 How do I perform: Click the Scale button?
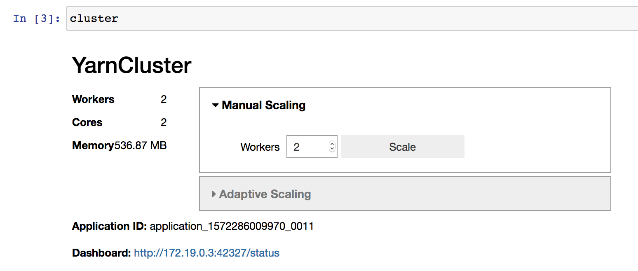pos(403,147)
